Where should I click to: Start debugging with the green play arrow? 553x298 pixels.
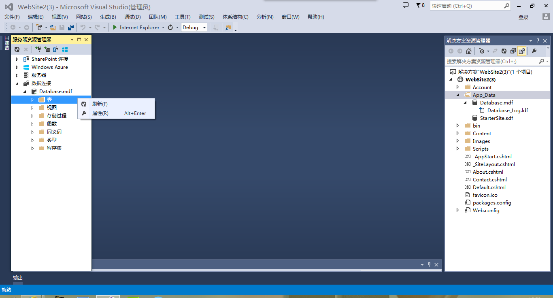pos(115,27)
